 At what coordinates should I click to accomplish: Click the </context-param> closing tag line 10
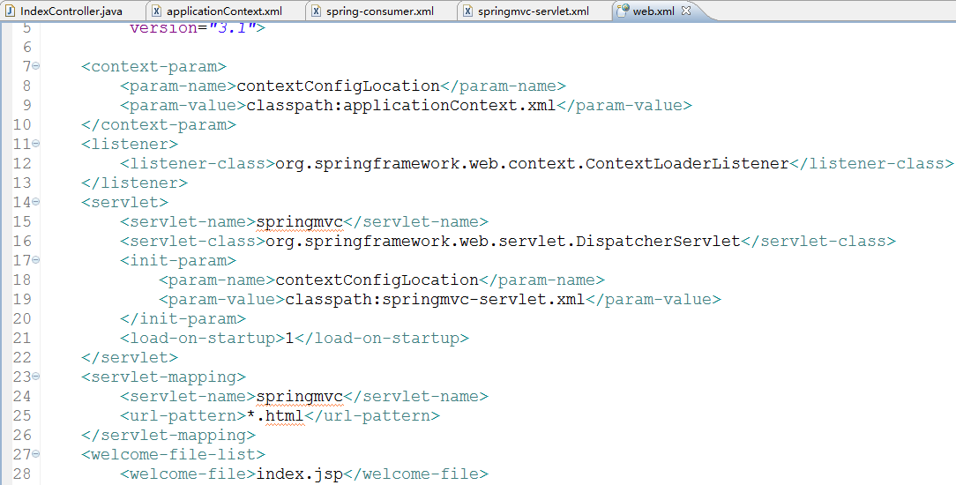pos(159,125)
